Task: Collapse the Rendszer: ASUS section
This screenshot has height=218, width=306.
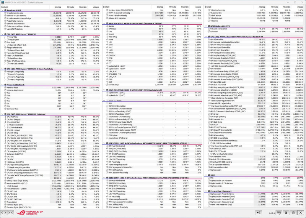Action: tap(2, 10)
